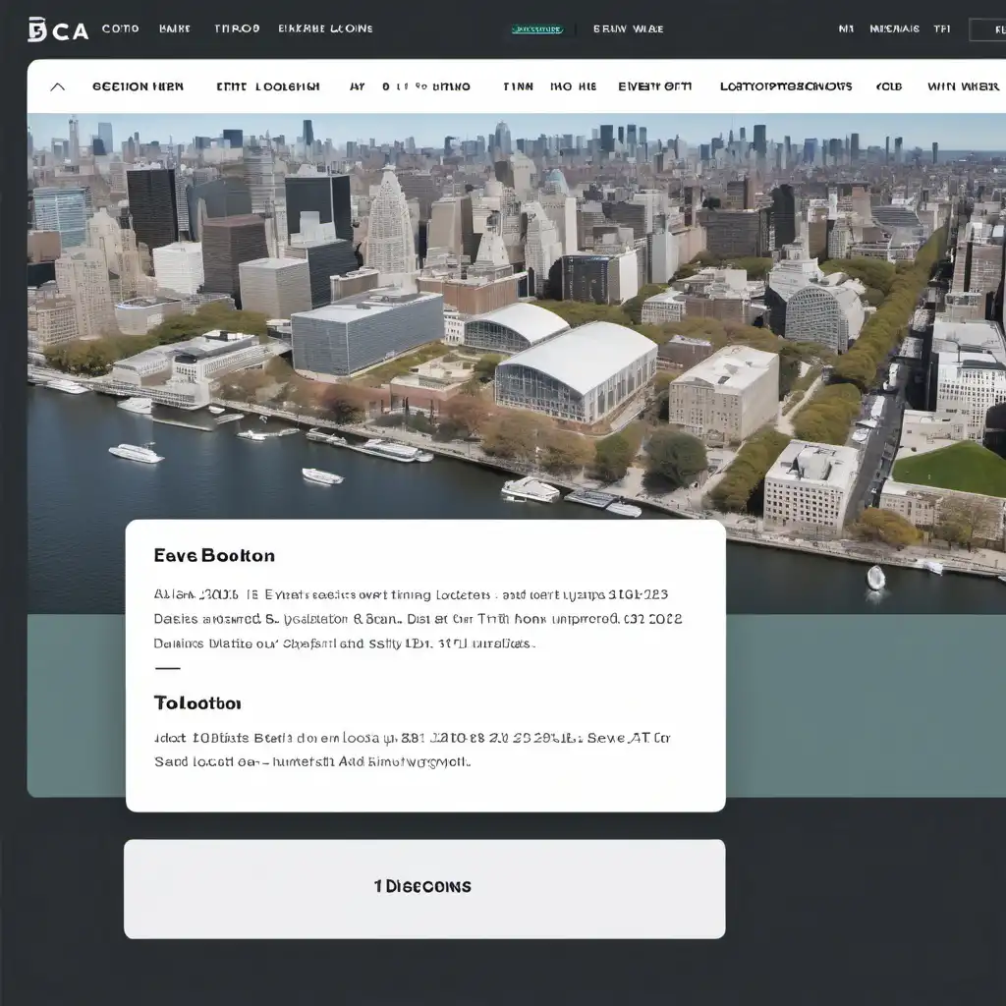
Task: Click the green highlighted badge in header
Action: point(536,29)
